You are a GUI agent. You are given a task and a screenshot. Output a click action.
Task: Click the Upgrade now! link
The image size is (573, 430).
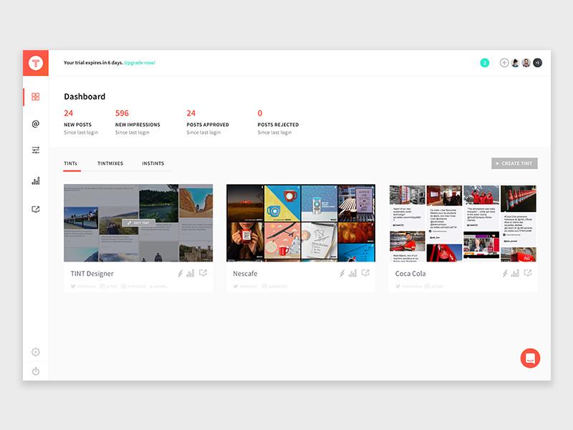[x=140, y=62]
